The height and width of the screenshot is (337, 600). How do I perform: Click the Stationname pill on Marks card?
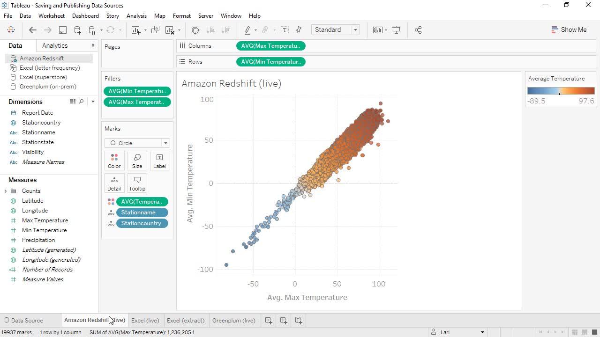click(142, 212)
